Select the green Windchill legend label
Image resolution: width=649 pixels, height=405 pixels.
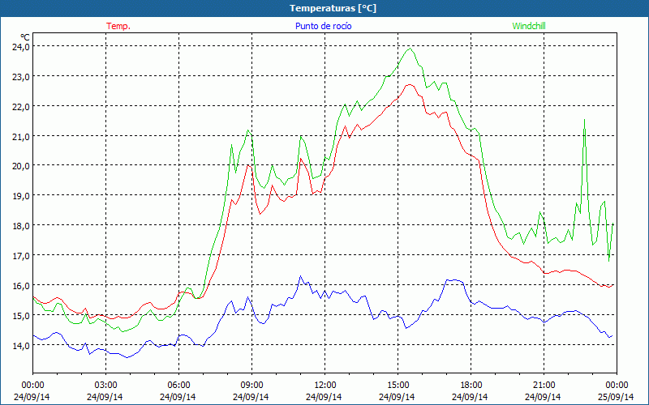(529, 26)
